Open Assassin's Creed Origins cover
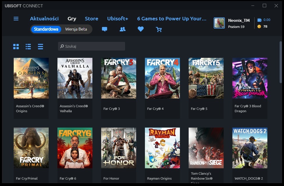 [31, 78]
